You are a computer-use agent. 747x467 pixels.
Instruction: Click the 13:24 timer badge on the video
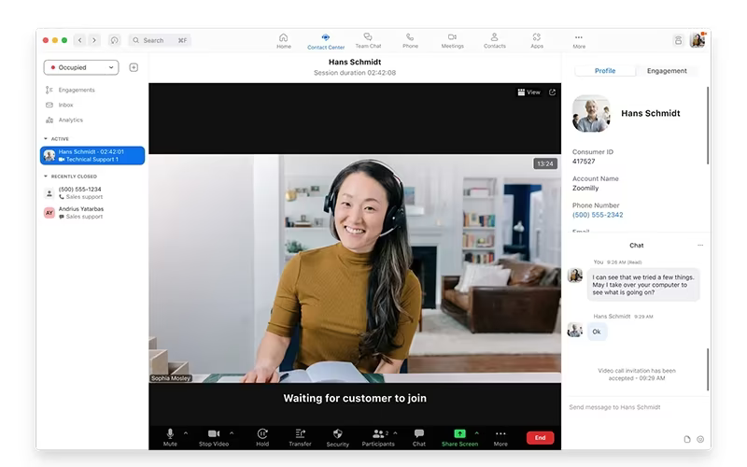545,164
